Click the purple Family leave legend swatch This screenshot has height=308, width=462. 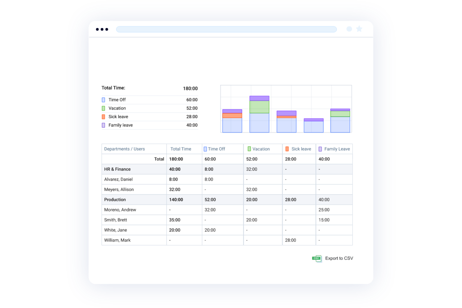click(103, 125)
